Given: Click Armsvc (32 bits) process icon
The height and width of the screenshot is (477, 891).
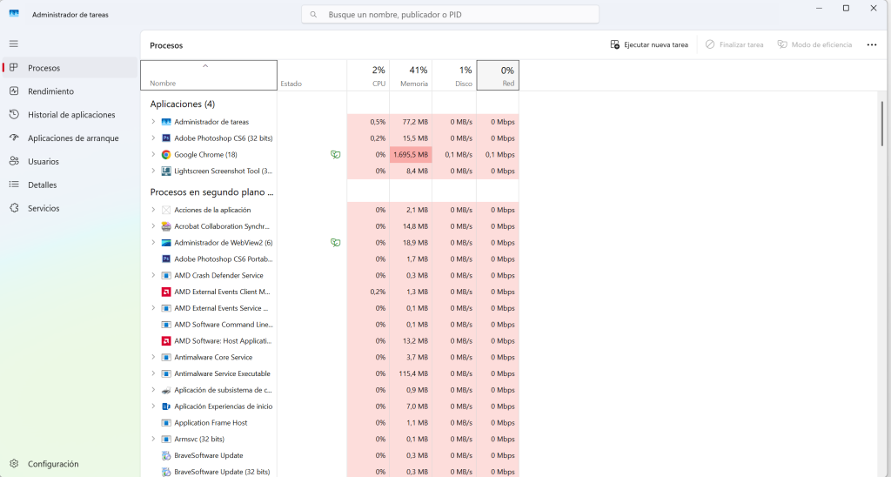Looking at the screenshot, I should click(x=166, y=439).
